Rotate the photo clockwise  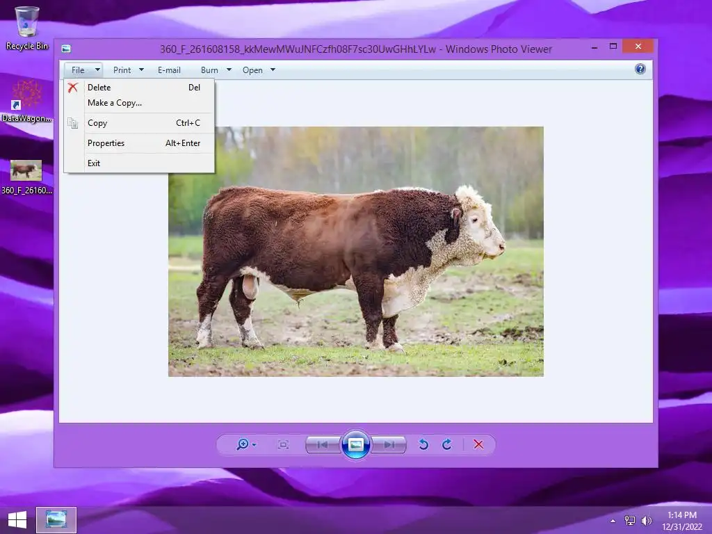click(x=447, y=444)
